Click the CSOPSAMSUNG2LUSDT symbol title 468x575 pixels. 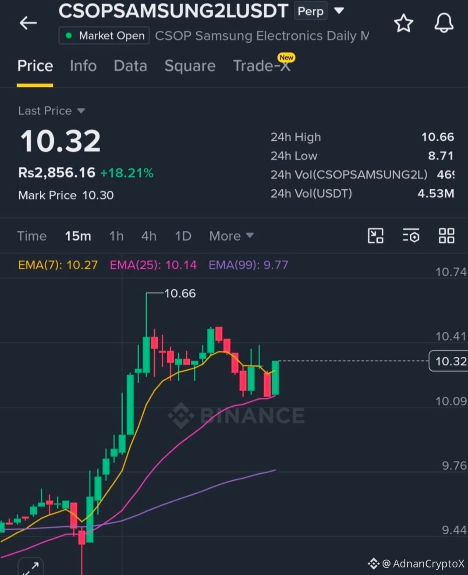pyautogui.click(x=174, y=11)
